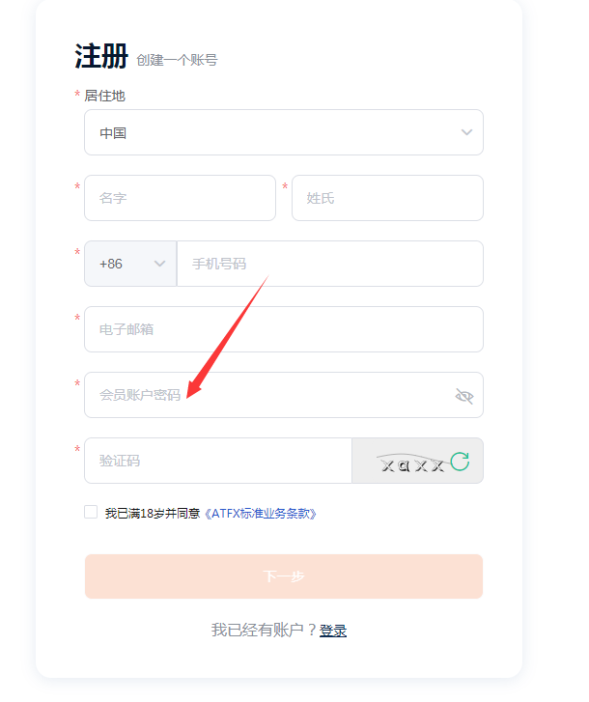The image size is (589, 702).
Task: Follow the 登录 login link
Action: pos(333,631)
